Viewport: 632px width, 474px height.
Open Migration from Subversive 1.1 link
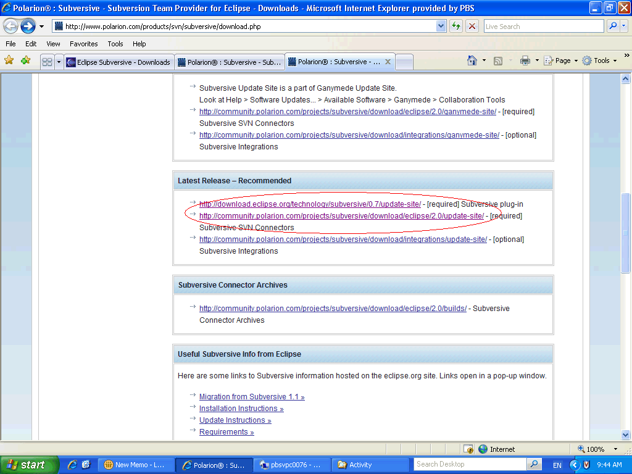pyautogui.click(x=252, y=397)
